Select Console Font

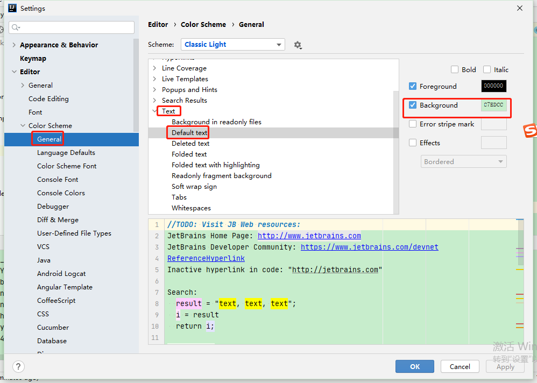(x=58, y=179)
